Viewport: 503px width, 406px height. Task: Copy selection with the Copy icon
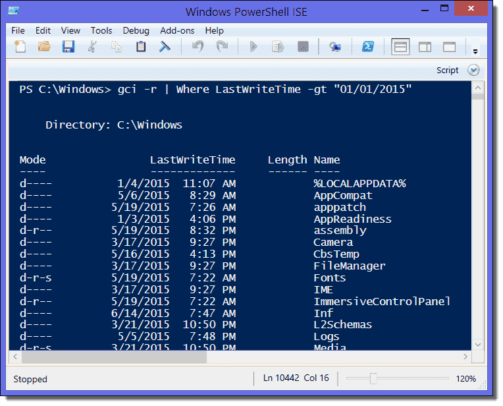click(116, 47)
